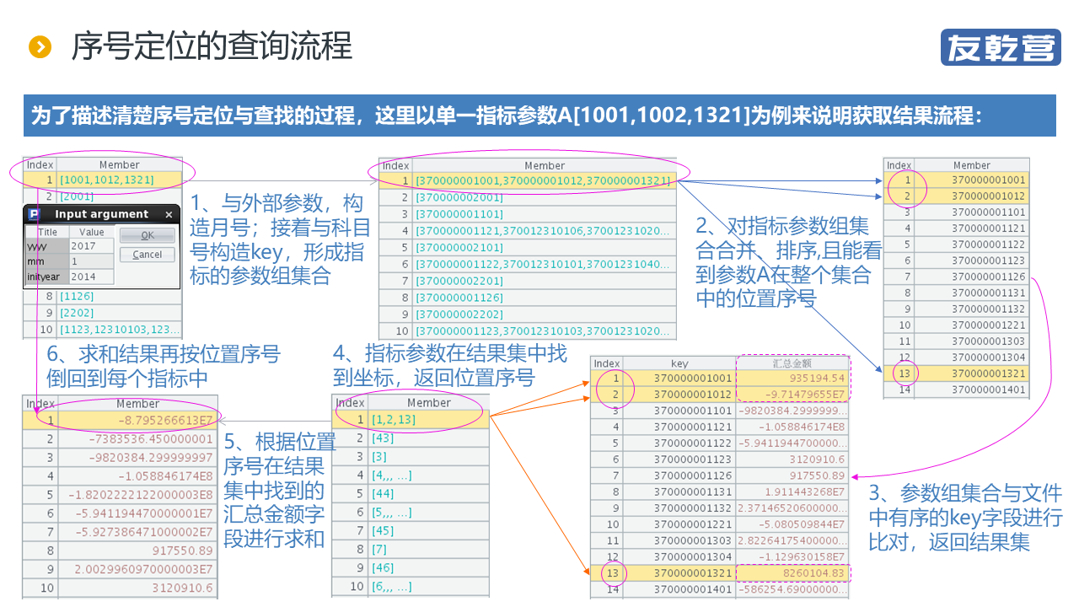Close the Input argument dialog
This screenshot has height=607, width=1079.
point(169,215)
